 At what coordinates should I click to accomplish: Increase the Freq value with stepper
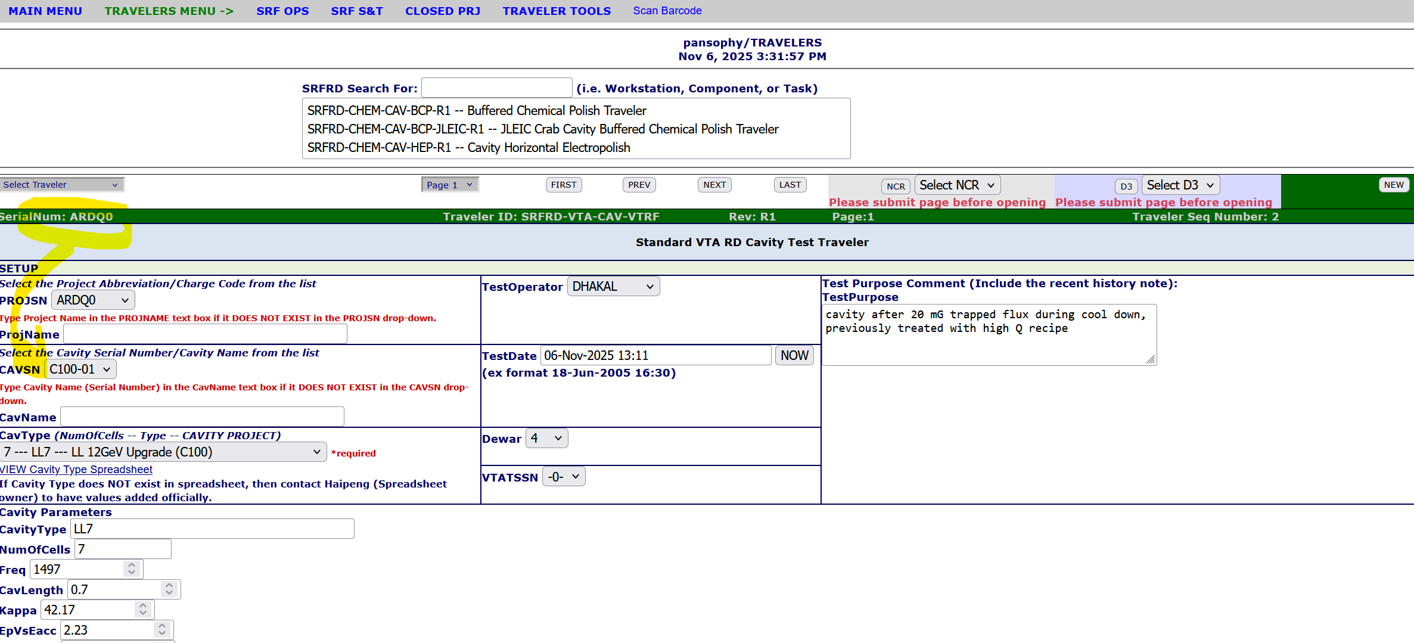132,565
